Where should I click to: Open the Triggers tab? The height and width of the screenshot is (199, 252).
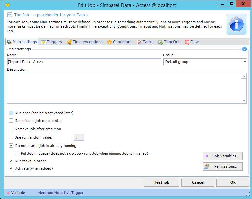(51, 42)
